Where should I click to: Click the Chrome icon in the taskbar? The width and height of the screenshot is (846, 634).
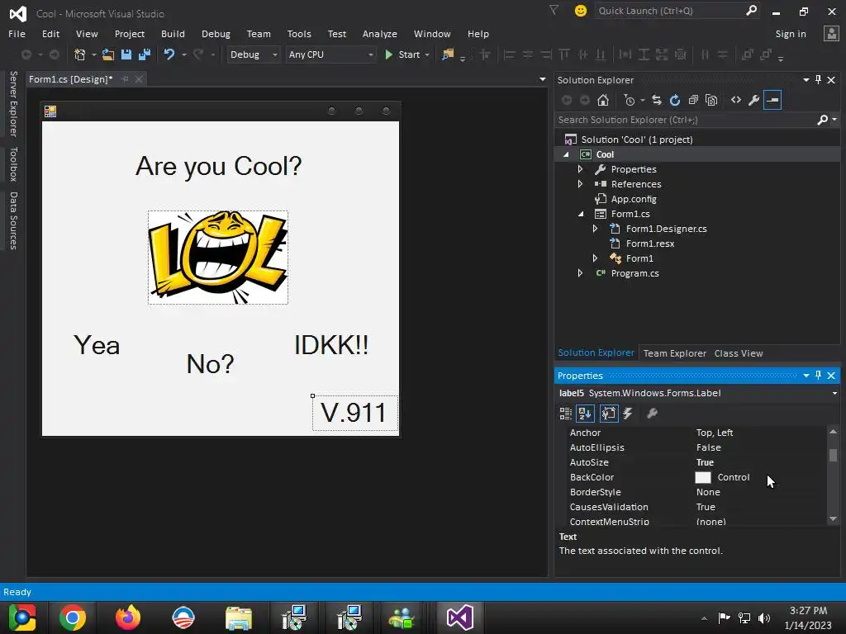[x=73, y=617]
